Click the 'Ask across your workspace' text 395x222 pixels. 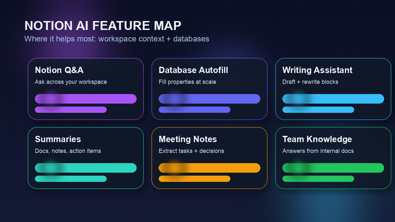tap(71, 82)
